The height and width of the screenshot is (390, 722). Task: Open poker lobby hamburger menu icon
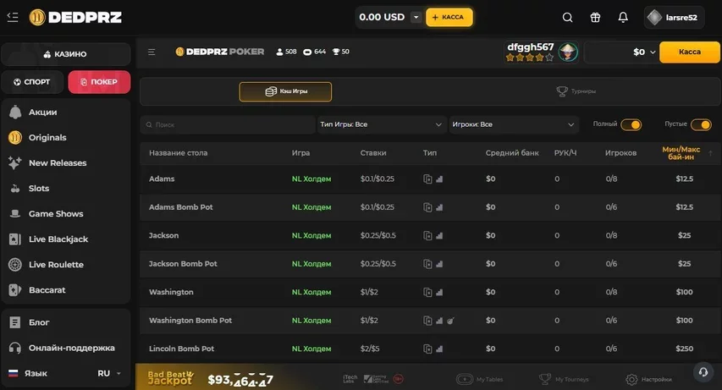tap(152, 52)
